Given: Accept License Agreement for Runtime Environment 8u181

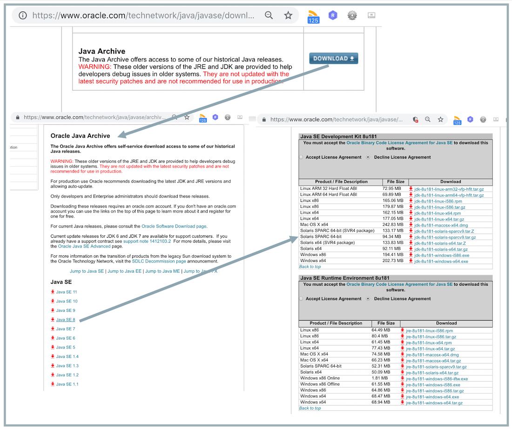Looking at the screenshot, I should pyautogui.click(x=301, y=299).
